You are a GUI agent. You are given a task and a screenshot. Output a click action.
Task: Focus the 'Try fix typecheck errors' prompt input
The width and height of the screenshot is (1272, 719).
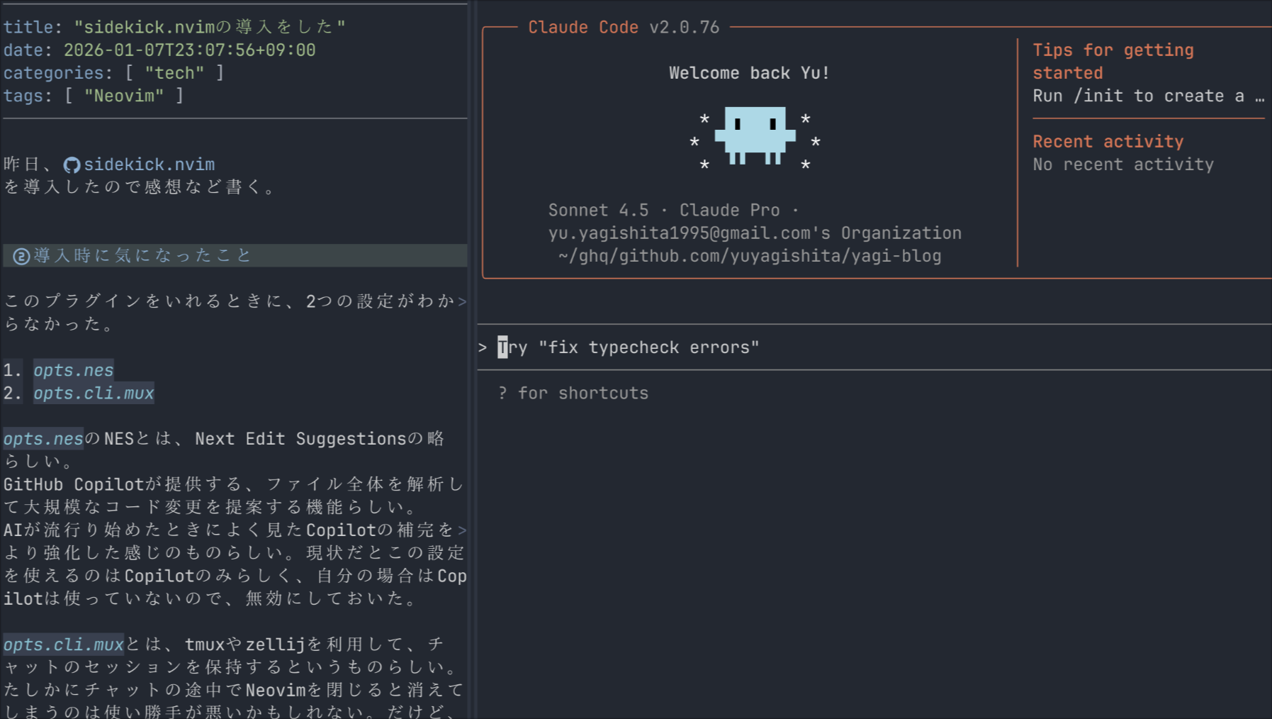click(x=638, y=347)
